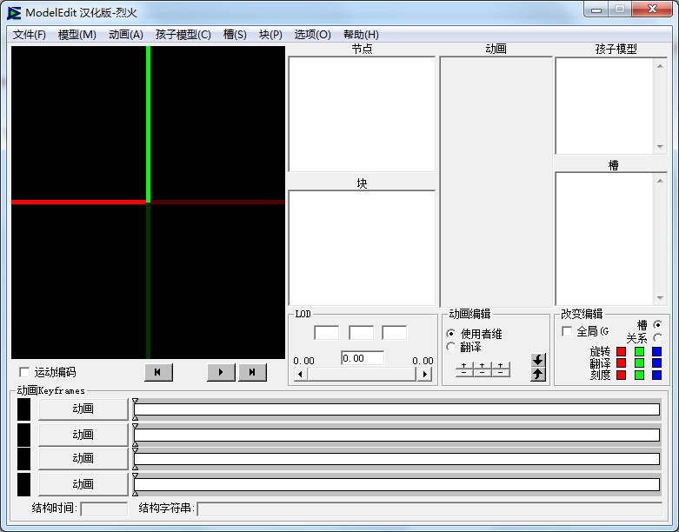Click the up arrow in 动画编辑 group
The width and height of the screenshot is (679, 532).
(x=538, y=375)
